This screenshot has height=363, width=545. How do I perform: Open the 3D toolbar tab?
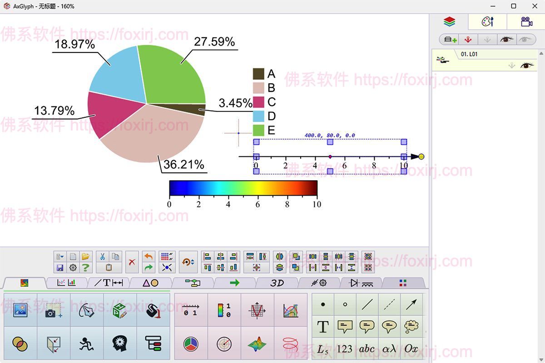coord(278,283)
